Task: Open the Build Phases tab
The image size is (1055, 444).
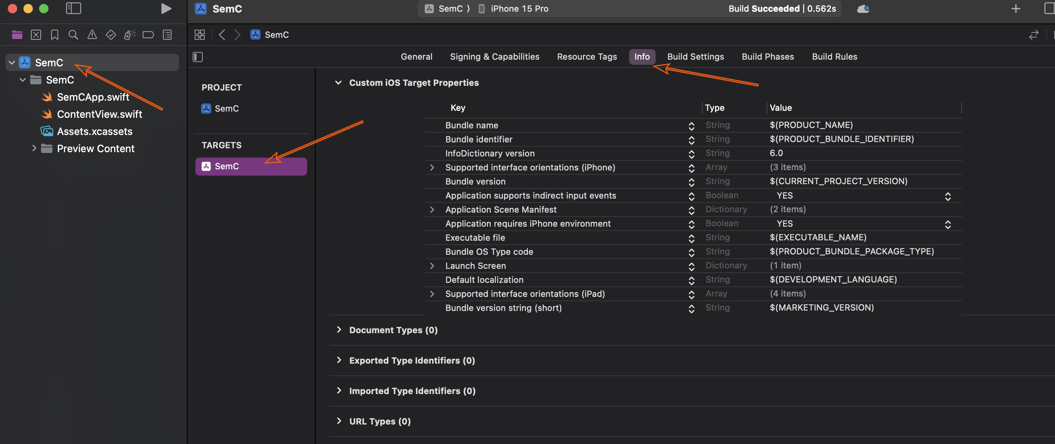Action: click(767, 57)
